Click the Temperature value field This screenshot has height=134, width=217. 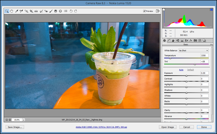[204, 55]
